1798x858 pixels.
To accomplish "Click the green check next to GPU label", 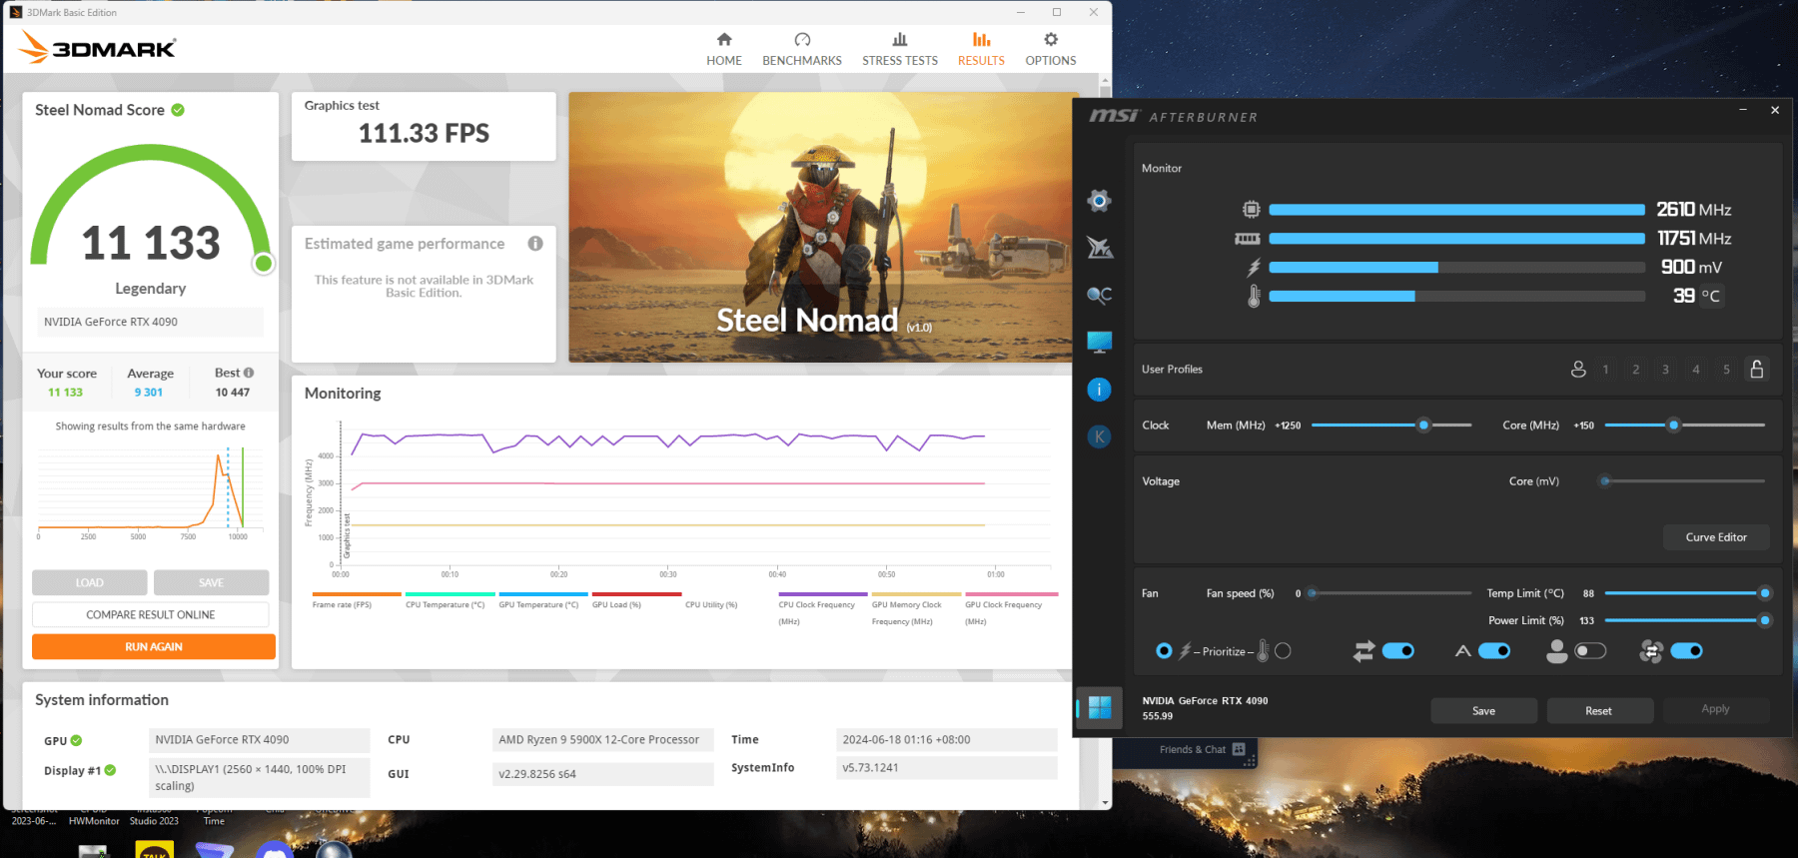I will 77,741.
